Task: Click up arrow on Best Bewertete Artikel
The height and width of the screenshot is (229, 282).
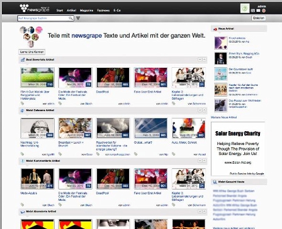Action: (204, 60)
